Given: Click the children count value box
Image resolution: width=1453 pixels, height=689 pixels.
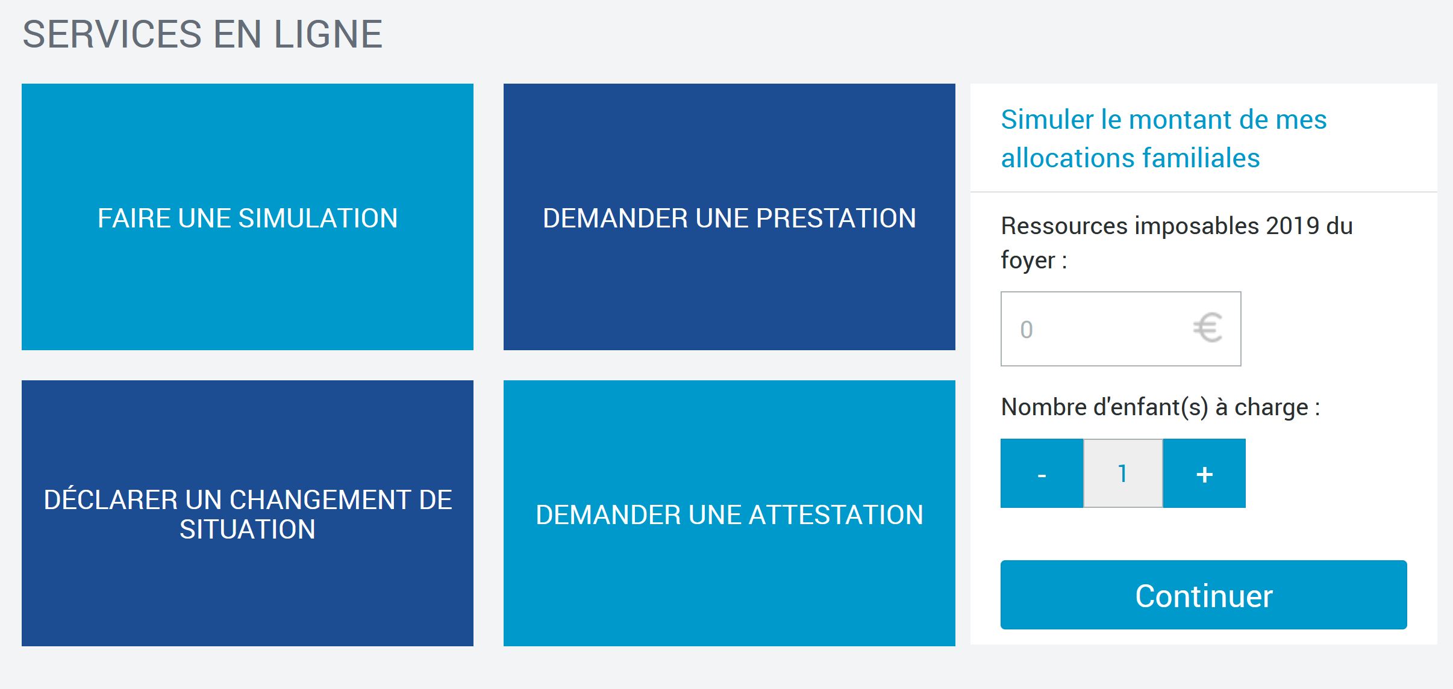Looking at the screenshot, I should click(x=1123, y=474).
